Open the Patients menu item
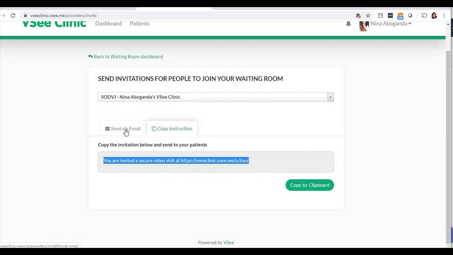 (x=140, y=24)
